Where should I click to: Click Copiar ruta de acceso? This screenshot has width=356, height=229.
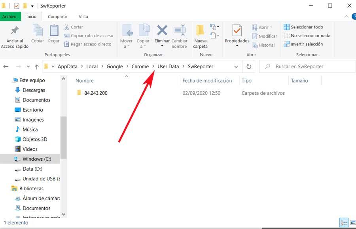[89, 36]
